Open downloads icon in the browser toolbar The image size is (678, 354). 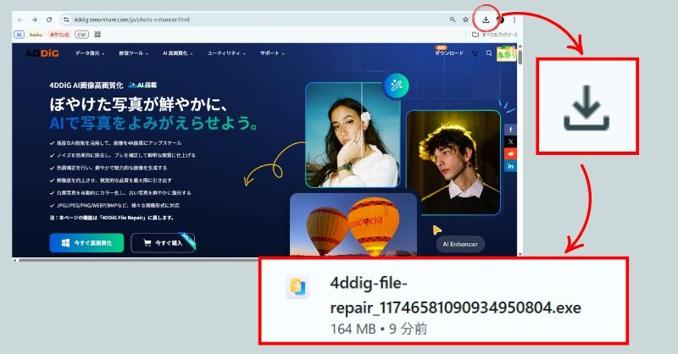486,19
